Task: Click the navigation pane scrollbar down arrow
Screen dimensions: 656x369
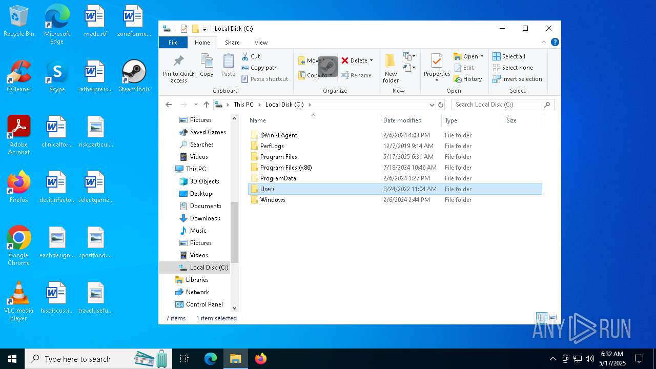Action: point(235,308)
